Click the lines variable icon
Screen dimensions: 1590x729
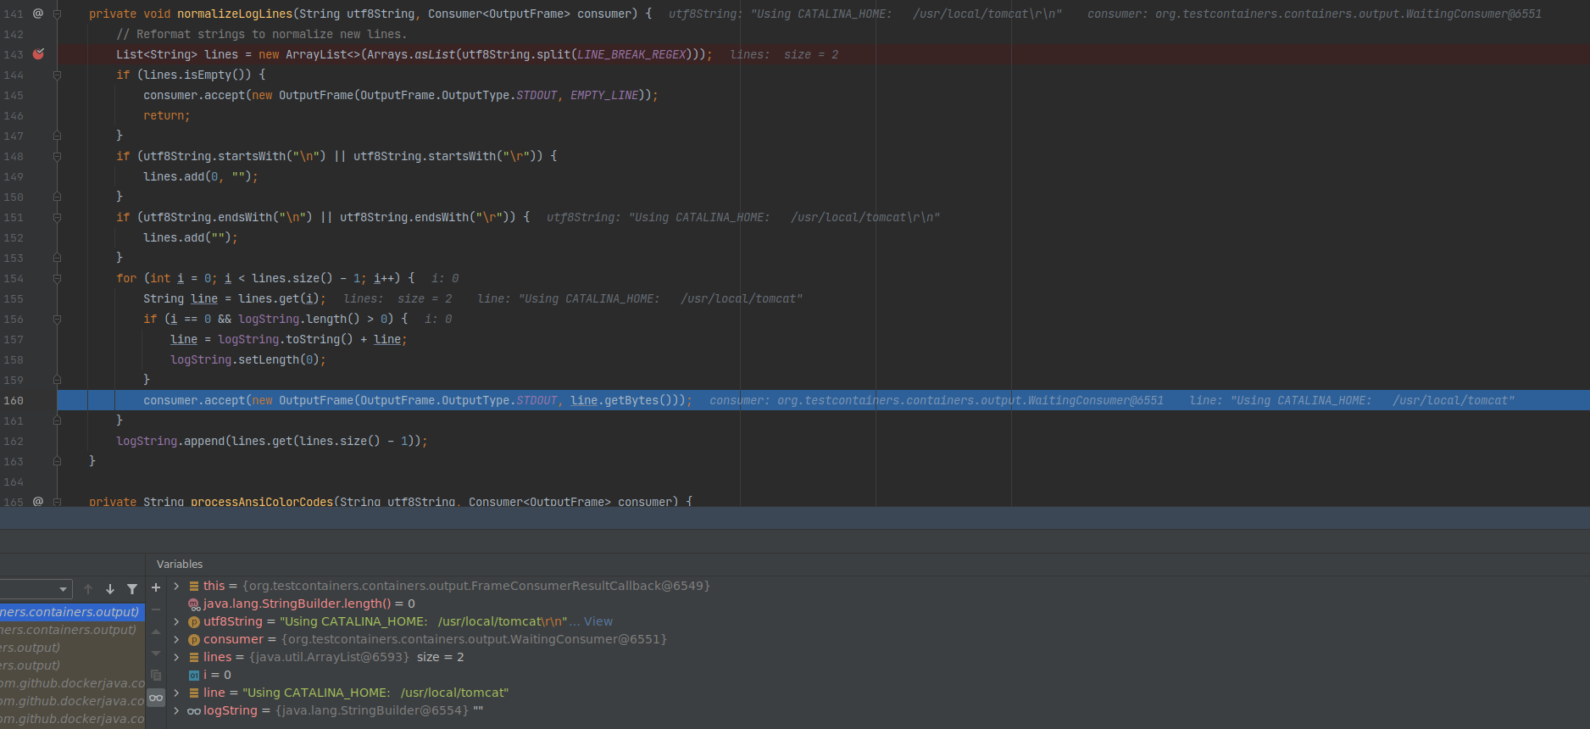(x=194, y=657)
